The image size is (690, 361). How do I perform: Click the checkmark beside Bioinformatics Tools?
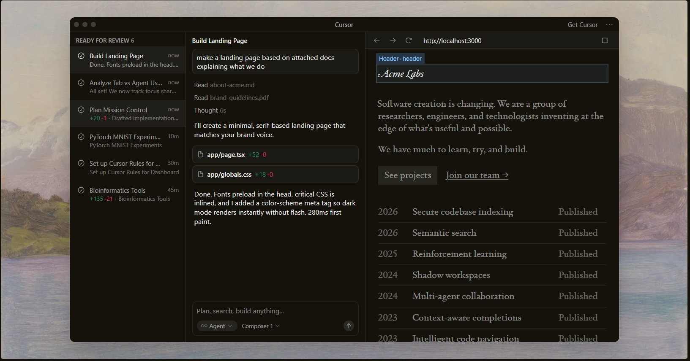point(81,190)
